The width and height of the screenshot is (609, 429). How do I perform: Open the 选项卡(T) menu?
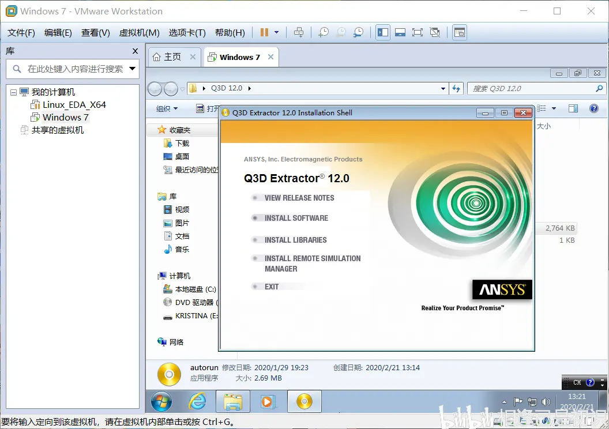(187, 33)
